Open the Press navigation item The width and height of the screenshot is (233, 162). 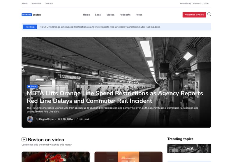pos(139,15)
